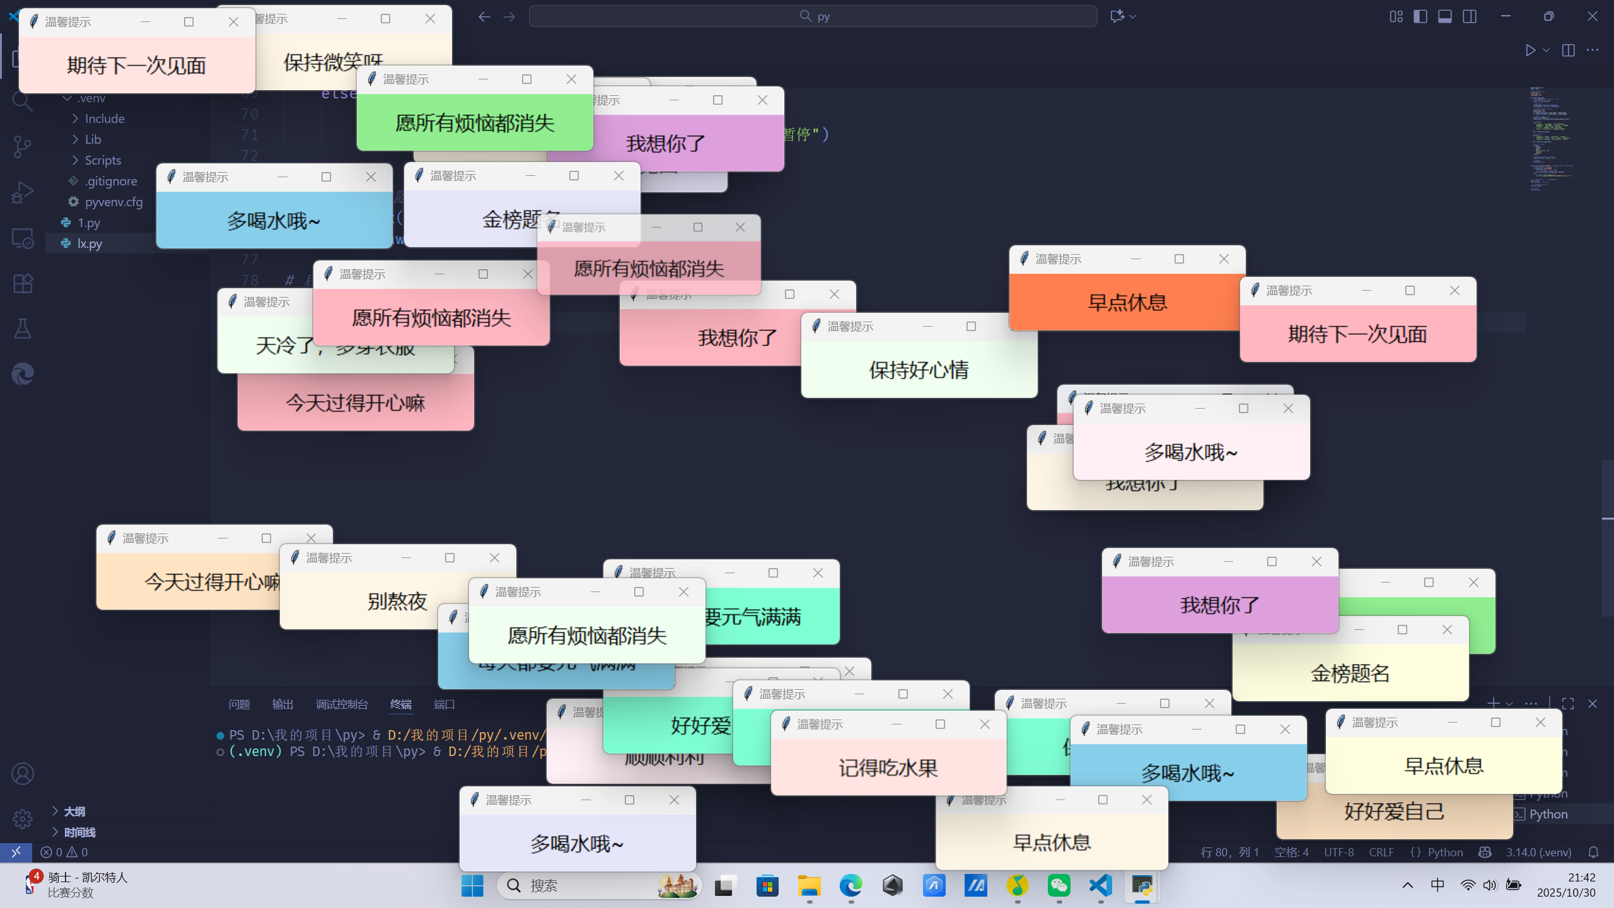Click the command search box at the top
The width and height of the screenshot is (1614, 908).
813,16
